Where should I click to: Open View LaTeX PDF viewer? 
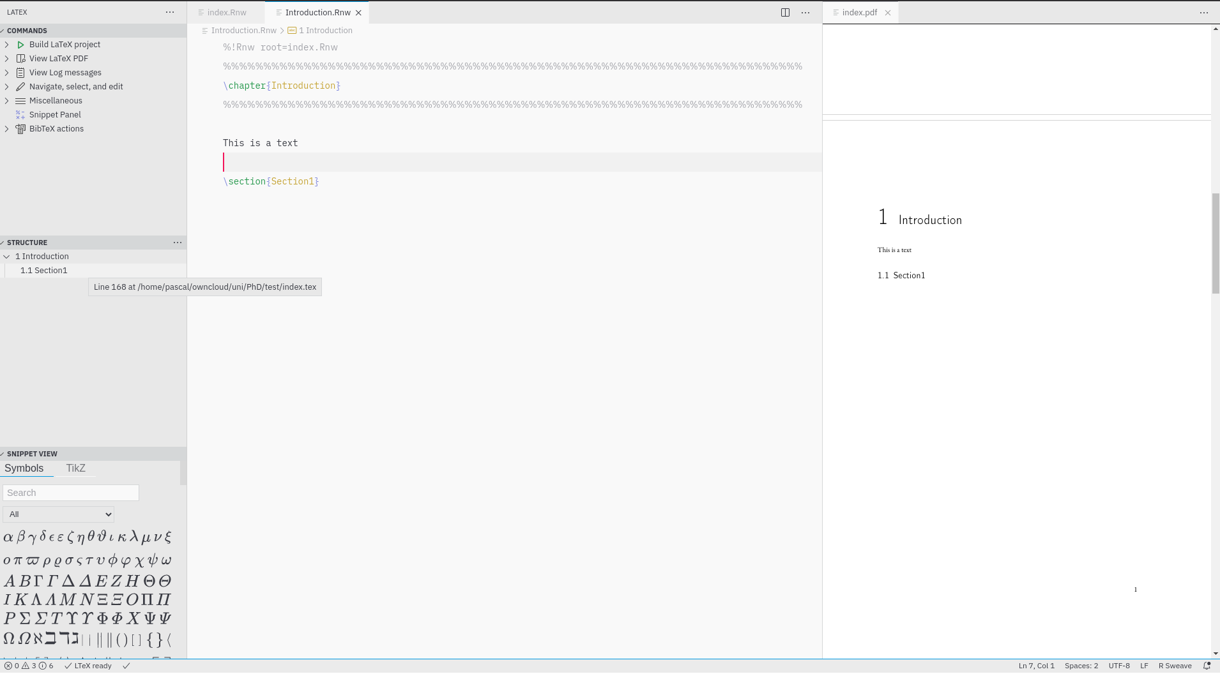[21, 58]
